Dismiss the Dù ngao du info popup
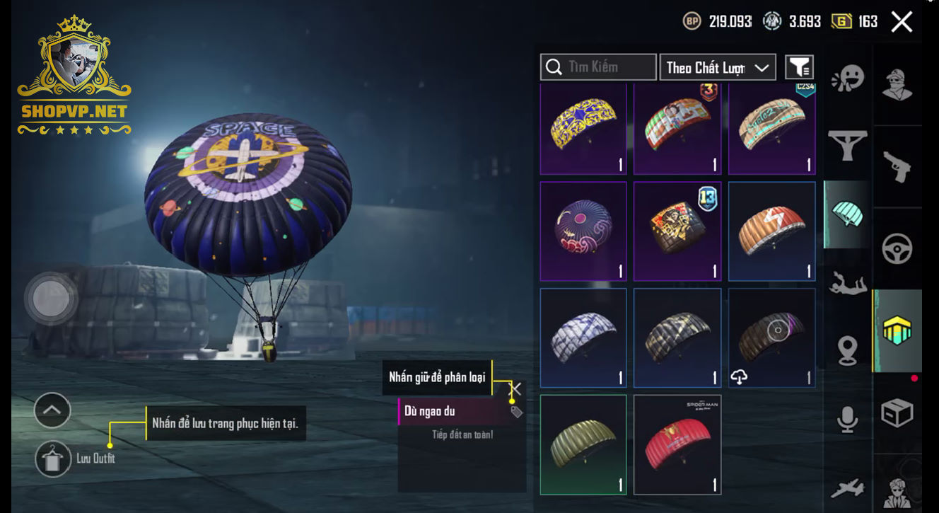 click(x=516, y=388)
